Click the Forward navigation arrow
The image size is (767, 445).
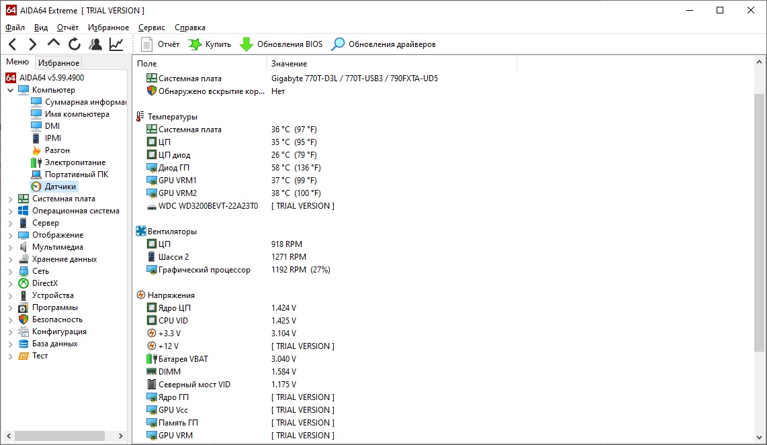(32, 44)
